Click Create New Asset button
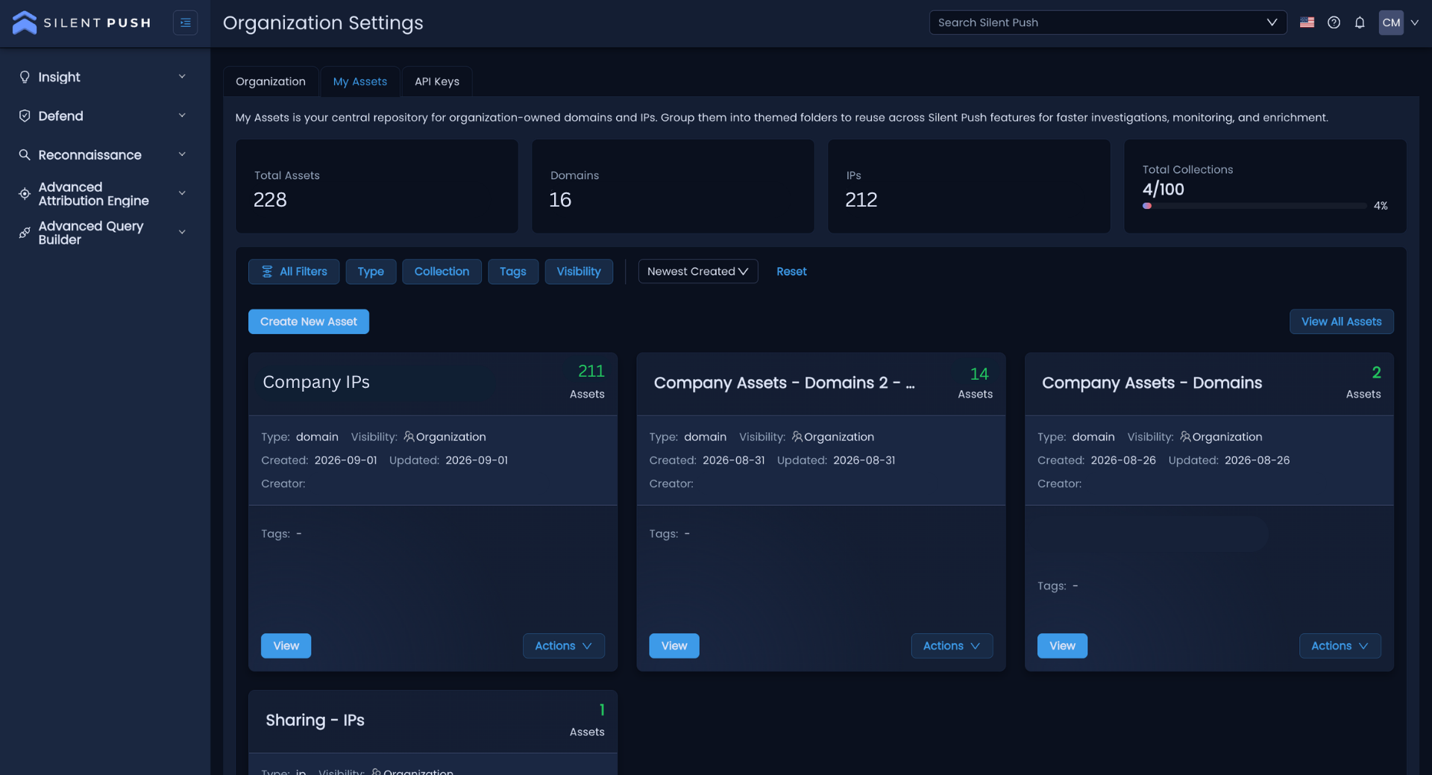The image size is (1432, 775). (309, 321)
